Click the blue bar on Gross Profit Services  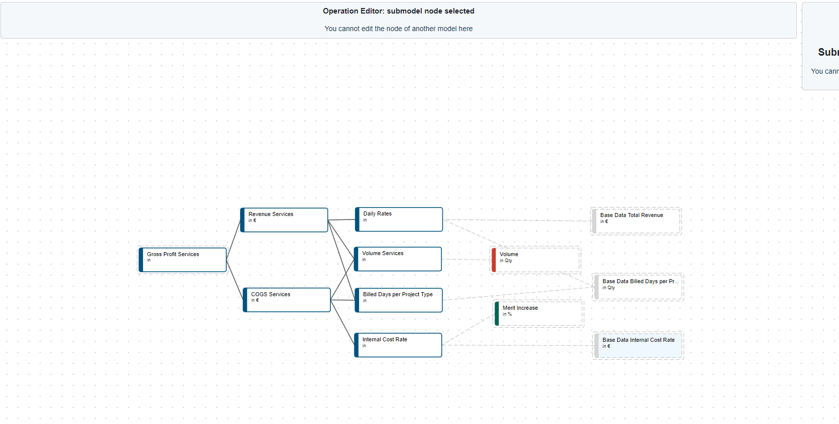[141, 260]
